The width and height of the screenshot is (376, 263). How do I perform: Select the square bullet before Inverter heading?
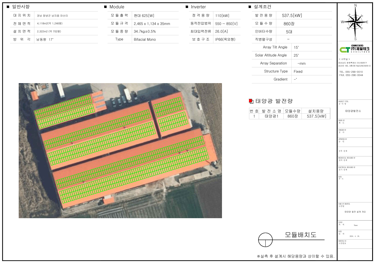[187, 7]
